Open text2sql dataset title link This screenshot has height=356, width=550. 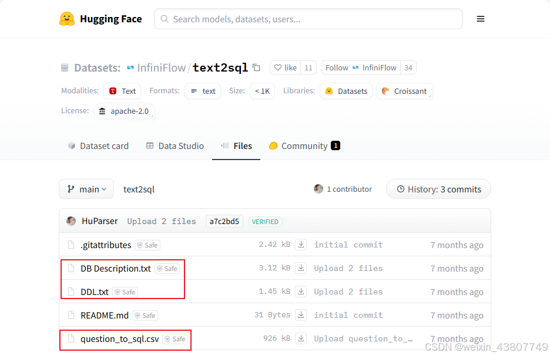coord(220,67)
